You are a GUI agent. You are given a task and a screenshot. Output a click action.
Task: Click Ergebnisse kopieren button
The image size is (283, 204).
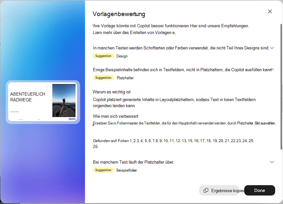219,190
